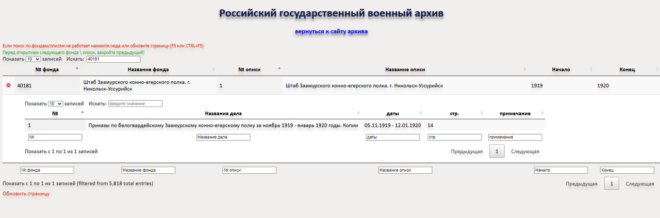660x218 pixels.
Task: Focus the inner search field 'введите значение'
Action: point(135,103)
